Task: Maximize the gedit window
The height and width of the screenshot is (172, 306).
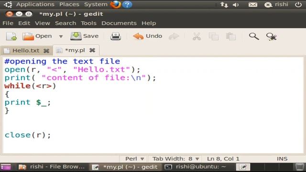Action: [x=29, y=14]
